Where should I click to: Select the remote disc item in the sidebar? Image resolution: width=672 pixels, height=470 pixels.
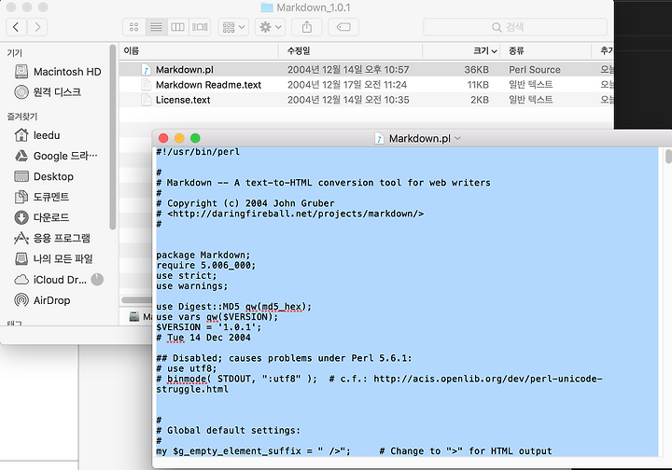pos(48,92)
